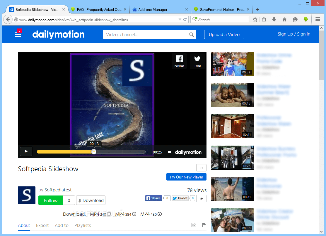
Task: Select the Add to tab
Action: (62, 226)
